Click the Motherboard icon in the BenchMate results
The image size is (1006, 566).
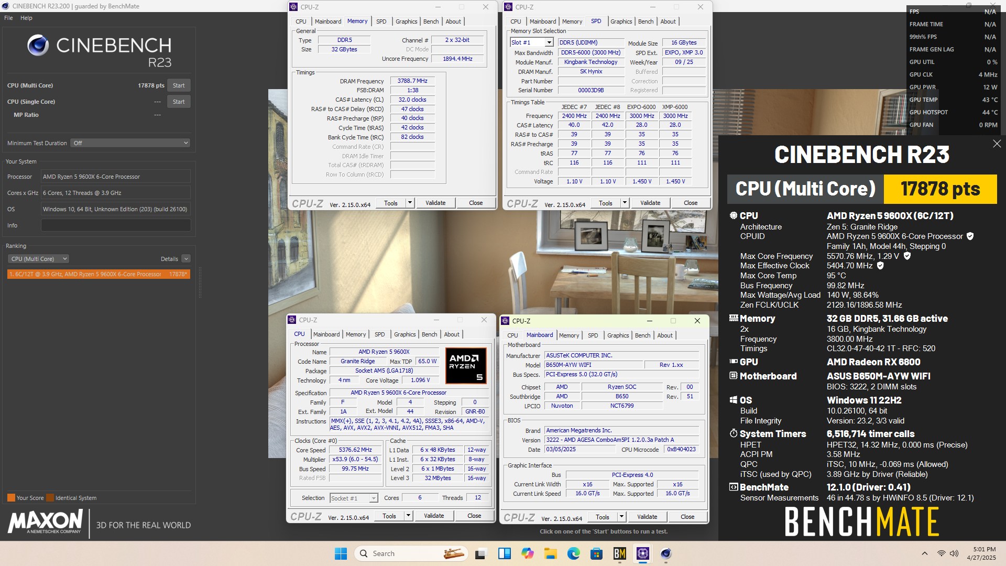(x=734, y=376)
